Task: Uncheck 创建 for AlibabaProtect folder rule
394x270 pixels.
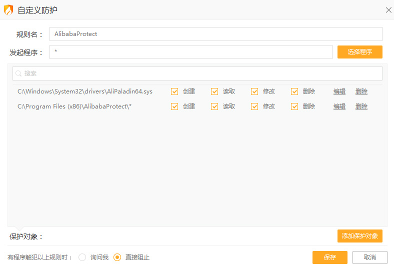Action: pyautogui.click(x=174, y=106)
